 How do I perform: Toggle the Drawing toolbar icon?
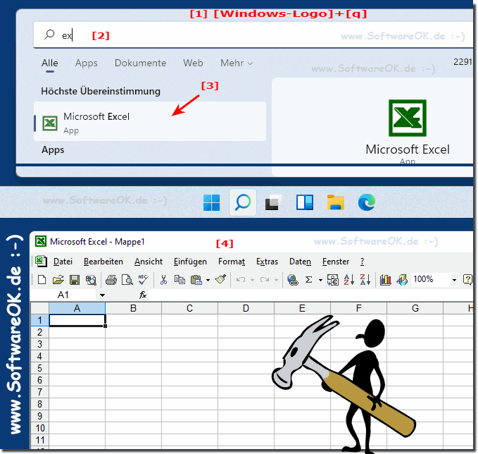point(402,280)
